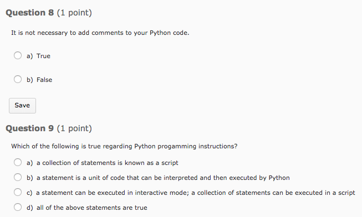Select False for Question 8
The height and width of the screenshot is (217, 362).
[18, 79]
